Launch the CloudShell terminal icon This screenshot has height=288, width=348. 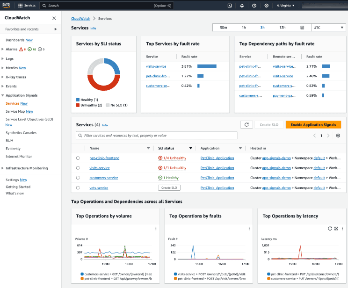(230, 6)
